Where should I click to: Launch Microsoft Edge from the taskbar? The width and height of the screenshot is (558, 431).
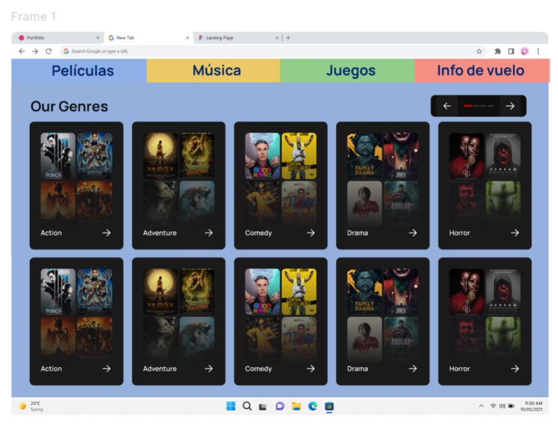click(313, 406)
